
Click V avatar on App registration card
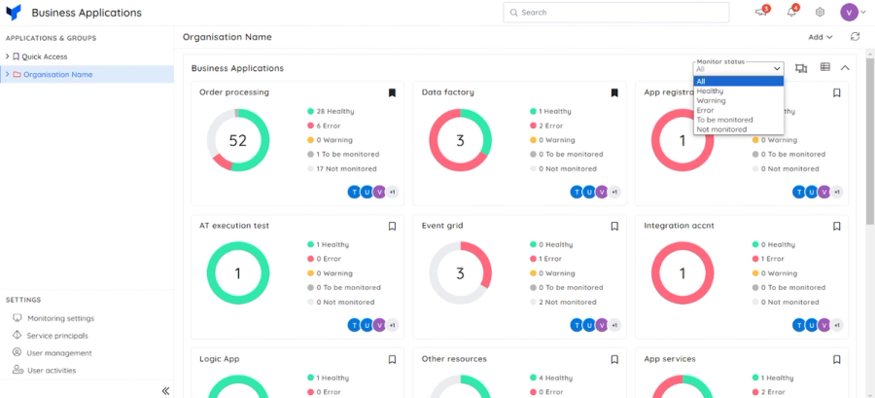(x=824, y=192)
